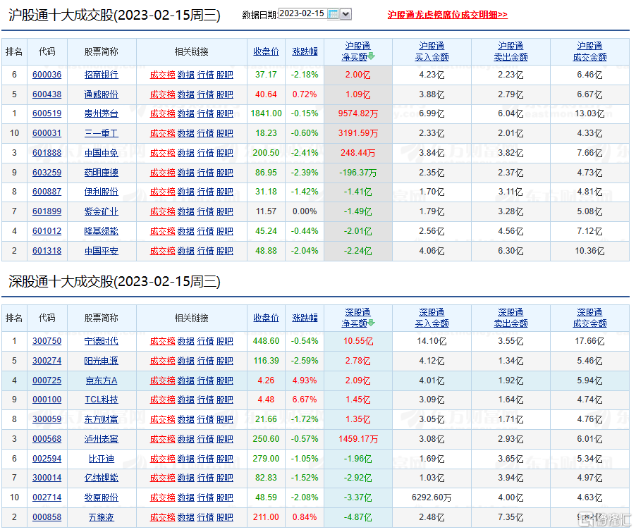Sort by 深股通买入金额 column header
Viewport: 636px width, 532px height.
[432, 318]
